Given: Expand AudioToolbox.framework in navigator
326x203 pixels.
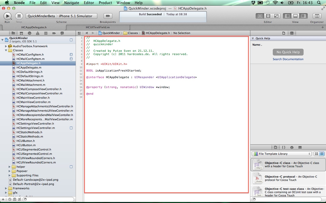Looking at the screenshot, I should pyautogui.click(x=6, y=46).
